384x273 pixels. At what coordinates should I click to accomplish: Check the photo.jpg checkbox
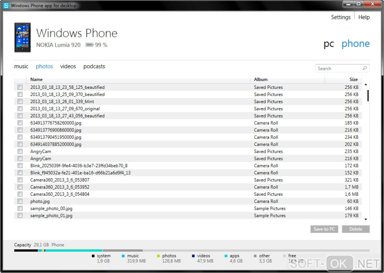(20, 201)
